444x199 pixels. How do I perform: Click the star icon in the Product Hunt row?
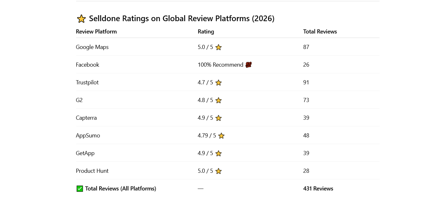218,171
